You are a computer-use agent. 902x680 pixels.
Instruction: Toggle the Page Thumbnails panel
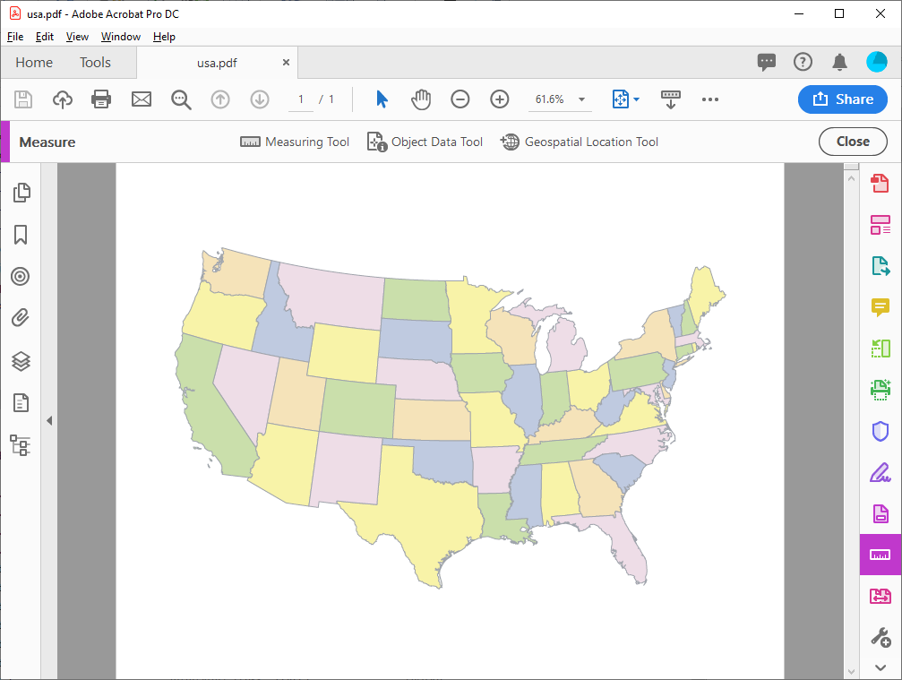[x=21, y=193]
